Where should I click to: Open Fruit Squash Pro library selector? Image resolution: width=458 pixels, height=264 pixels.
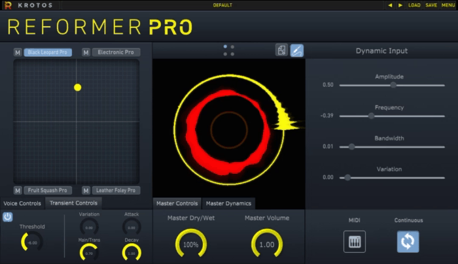click(x=48, y=191)
